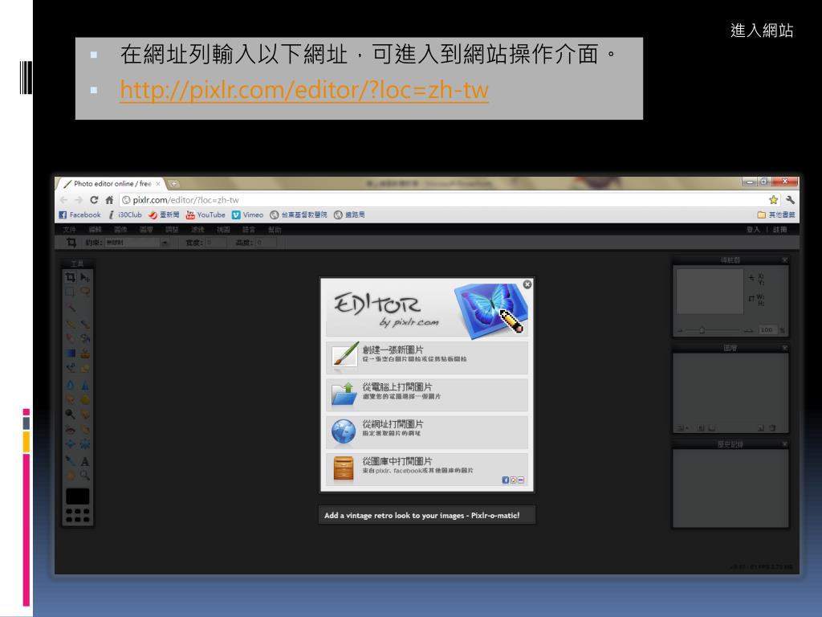Open the 約束 constraint dropdown
Image resolution: width=822 pixels, height=617 pixels.
136,243
